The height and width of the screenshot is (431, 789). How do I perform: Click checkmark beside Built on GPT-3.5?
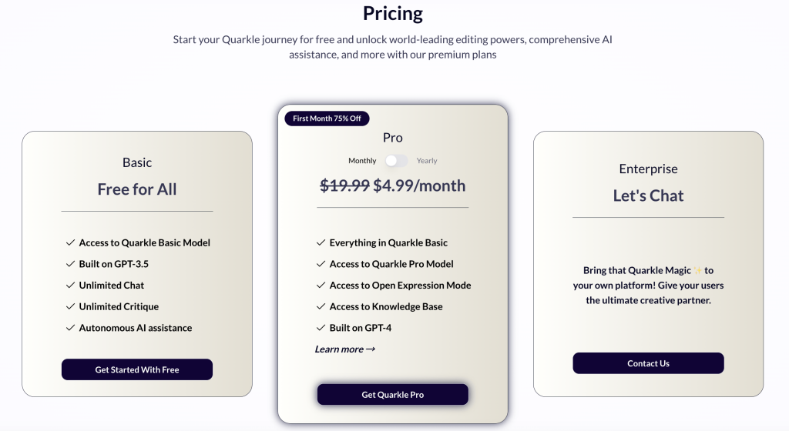click(x=71, y=264)
